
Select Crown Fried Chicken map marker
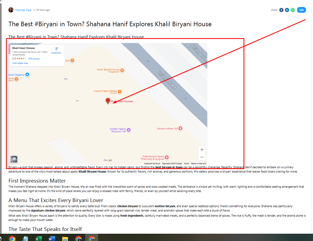click(119, 91)
